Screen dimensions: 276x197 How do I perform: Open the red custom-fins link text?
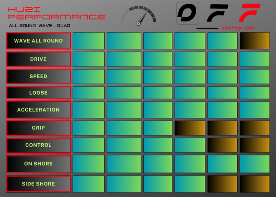(x=238, y=28)
